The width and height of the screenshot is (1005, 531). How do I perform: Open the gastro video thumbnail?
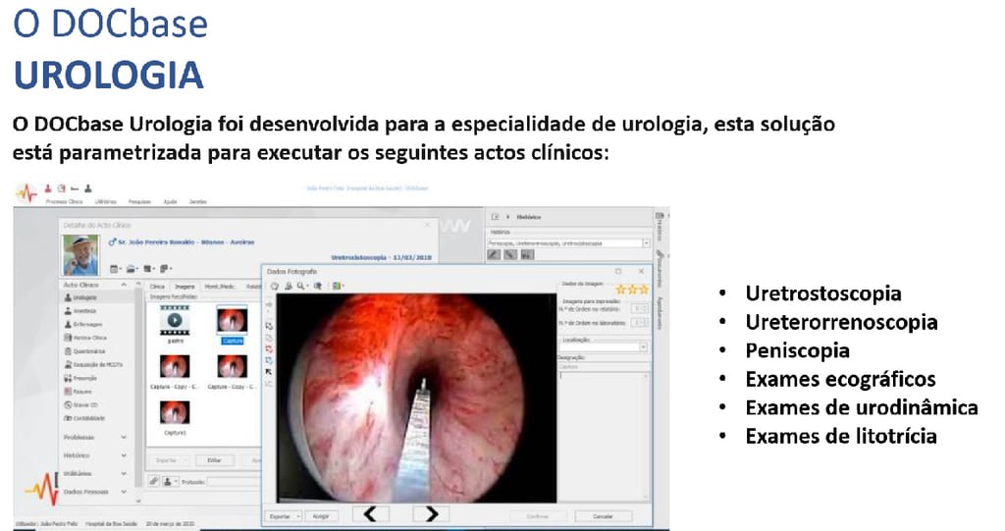click(175, 320)
